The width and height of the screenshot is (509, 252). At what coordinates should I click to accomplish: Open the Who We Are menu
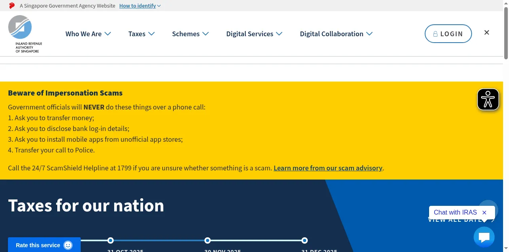click(x=88, y=34)
